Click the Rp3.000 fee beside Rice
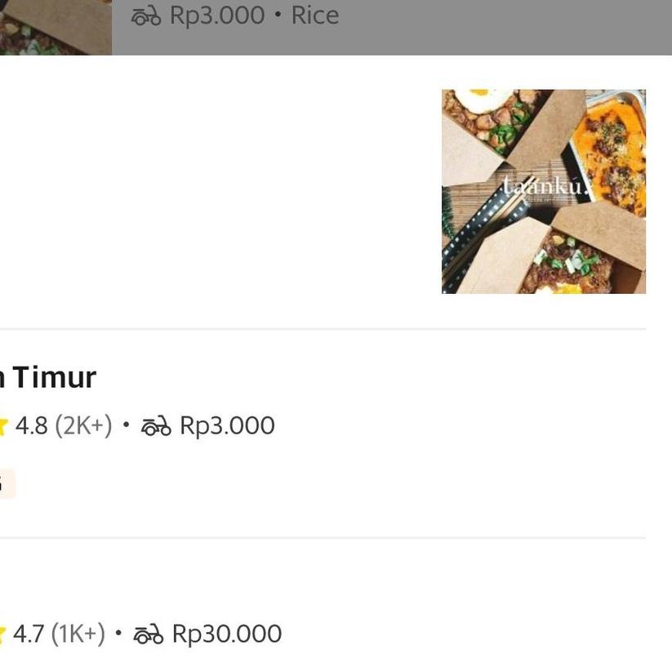Image resolution: width=672 pixels, height=672 pixels. click(217, 16)
